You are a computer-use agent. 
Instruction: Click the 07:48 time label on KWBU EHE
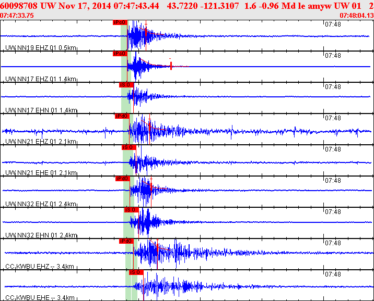333,274
